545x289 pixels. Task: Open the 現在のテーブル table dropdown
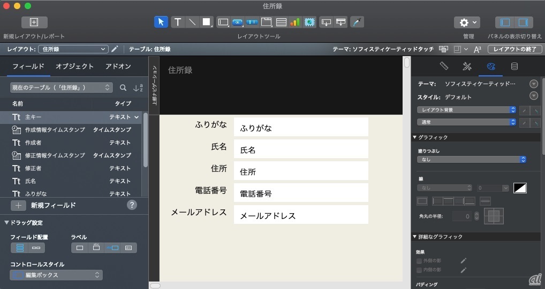62,88
